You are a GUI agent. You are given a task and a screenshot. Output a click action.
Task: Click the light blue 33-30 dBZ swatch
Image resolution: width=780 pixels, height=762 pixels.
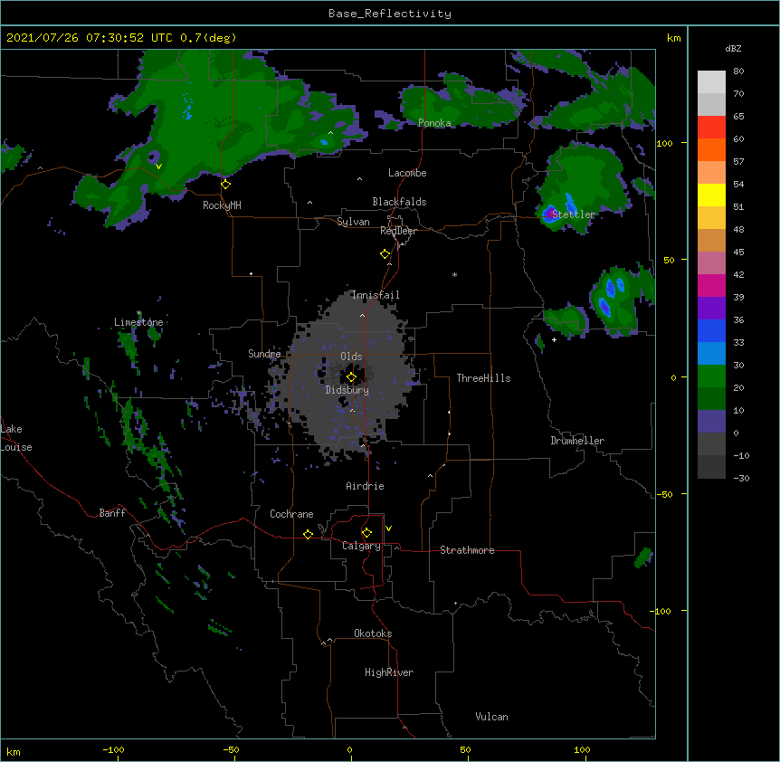tap(711, 354)
